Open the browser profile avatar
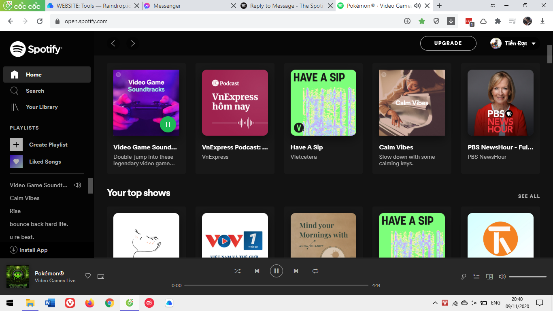 click(527, 21)
